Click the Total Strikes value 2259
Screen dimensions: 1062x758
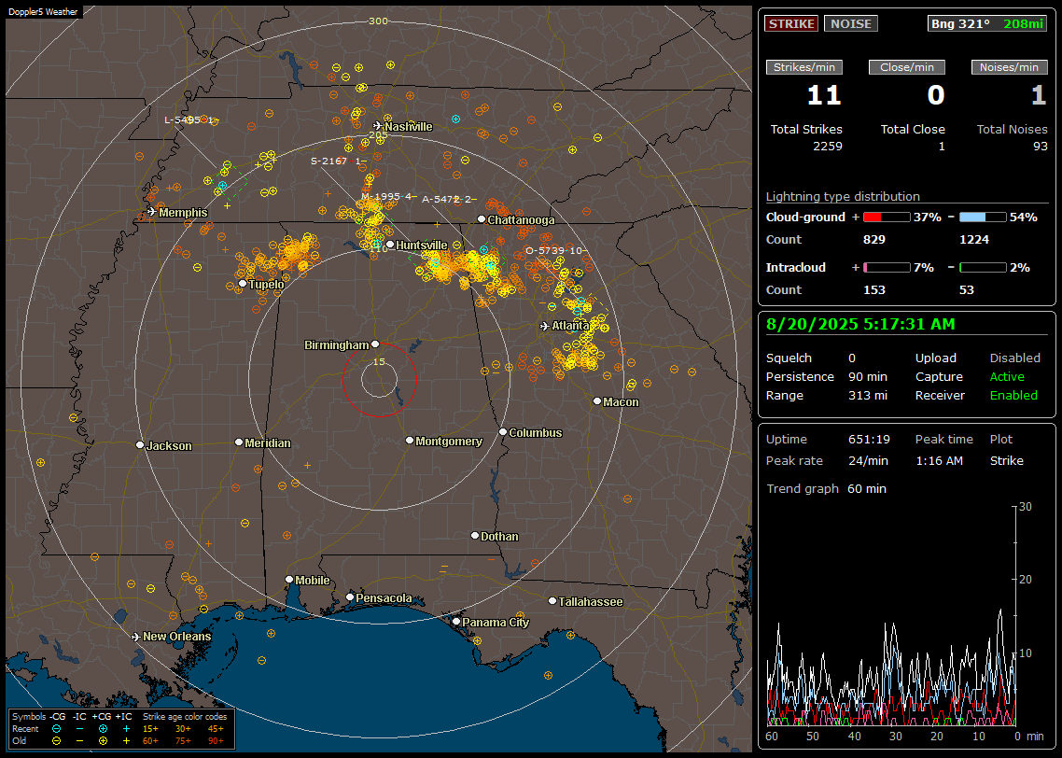pos(828,147)
